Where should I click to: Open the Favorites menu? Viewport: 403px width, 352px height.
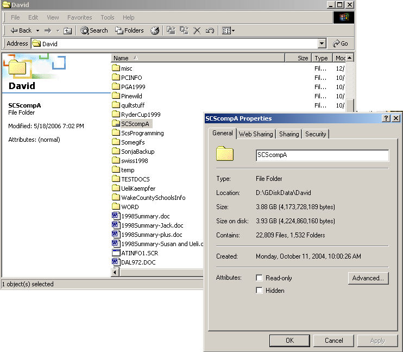point(80,17)
